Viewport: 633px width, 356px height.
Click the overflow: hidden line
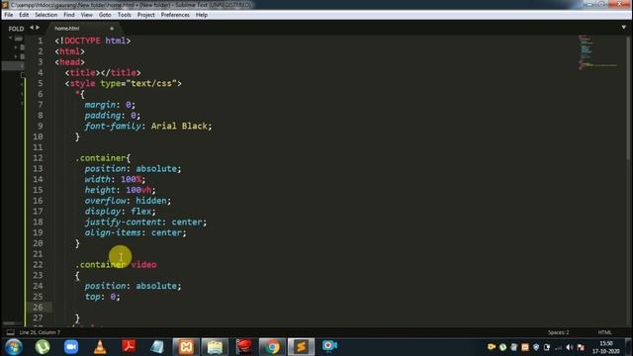(128, 201)
